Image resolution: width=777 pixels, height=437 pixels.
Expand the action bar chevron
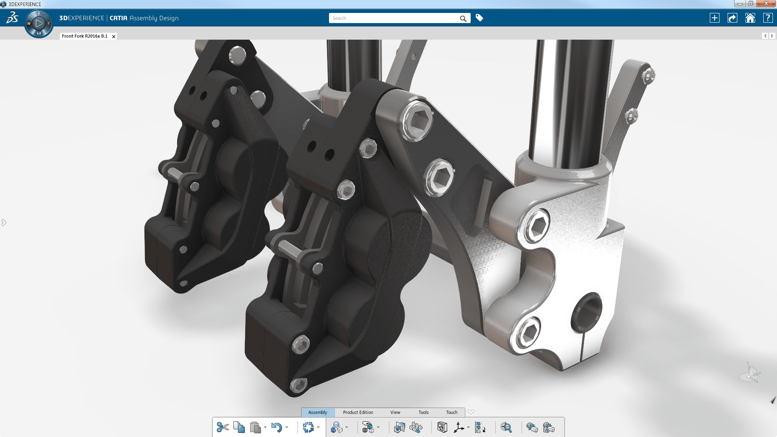471,412
